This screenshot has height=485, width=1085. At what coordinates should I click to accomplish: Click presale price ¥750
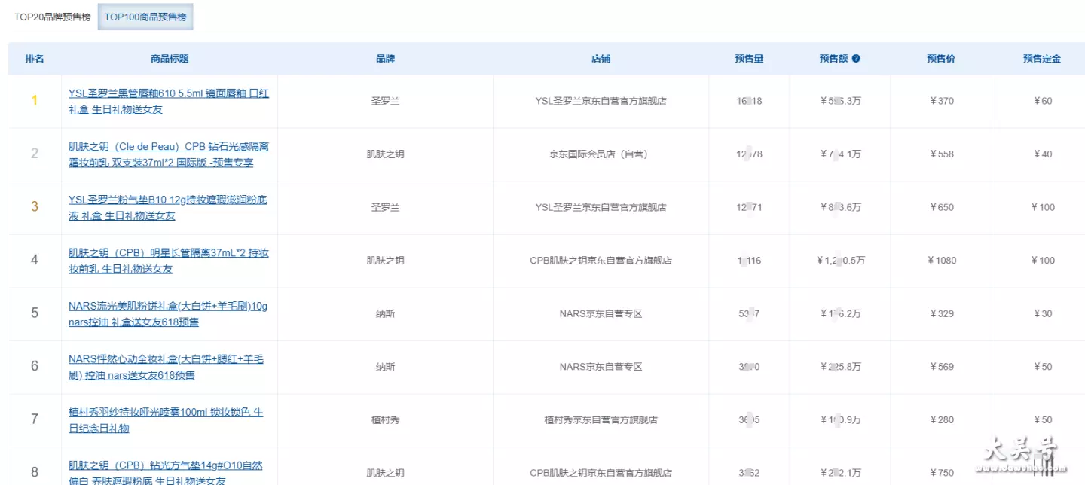tap(942, 473)
